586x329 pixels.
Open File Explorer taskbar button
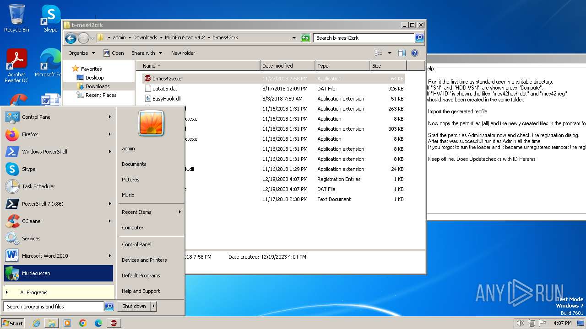52,323
